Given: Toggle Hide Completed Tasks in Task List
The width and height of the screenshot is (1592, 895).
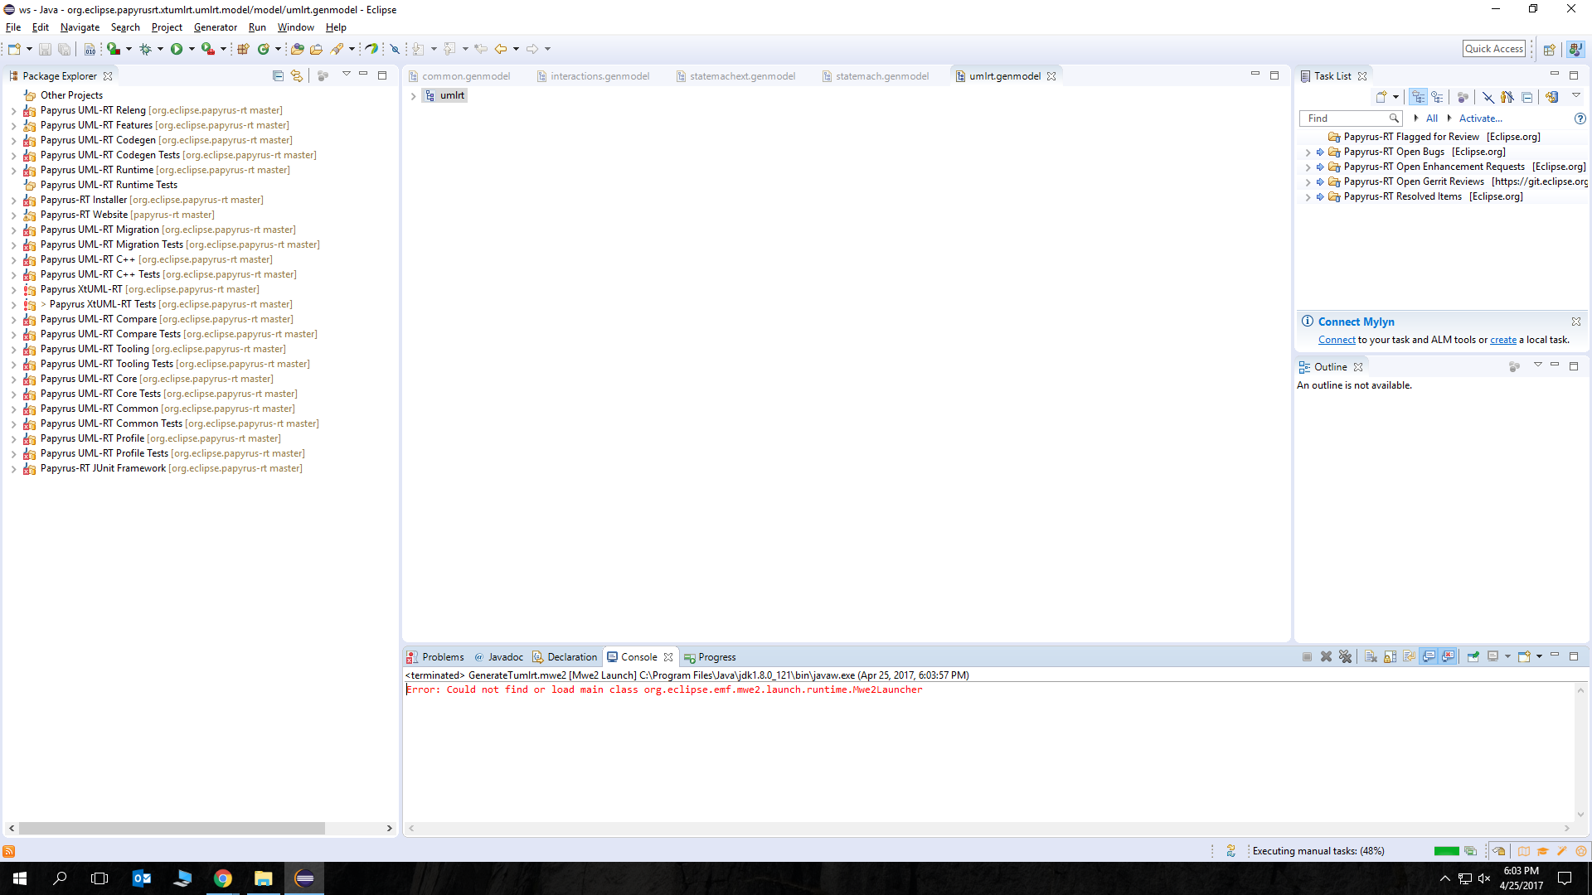Looking at the screenshot, I should 1488,97.
